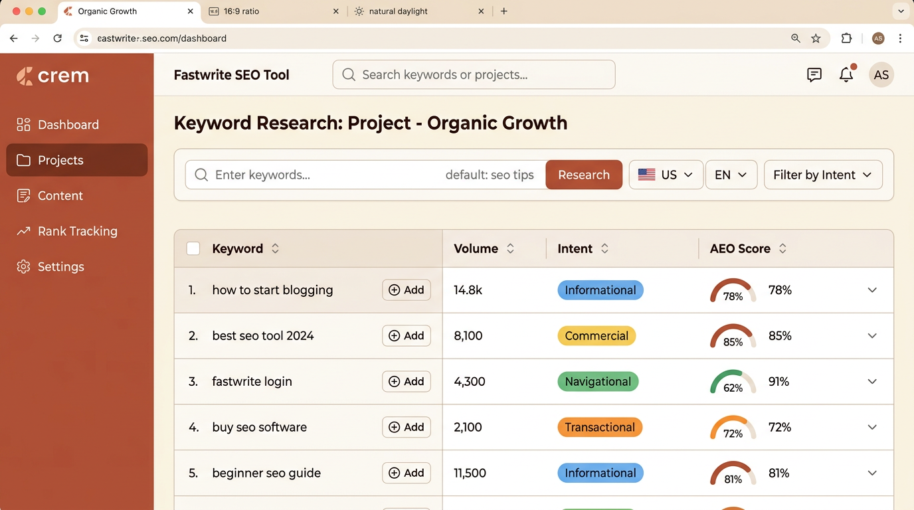Image resolution: width=914 pixels, height=510 pixels.
Task: Sort by Intent column arrows
Action: click(604, 249)
